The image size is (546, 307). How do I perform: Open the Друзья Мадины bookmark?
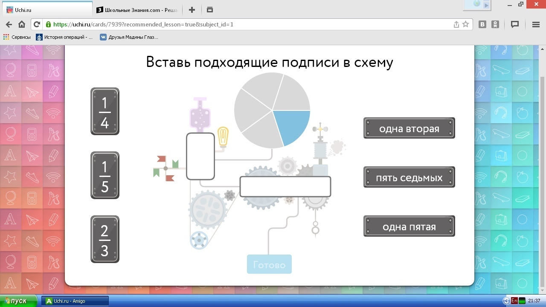pyautogui.click(x=129, y=37)
